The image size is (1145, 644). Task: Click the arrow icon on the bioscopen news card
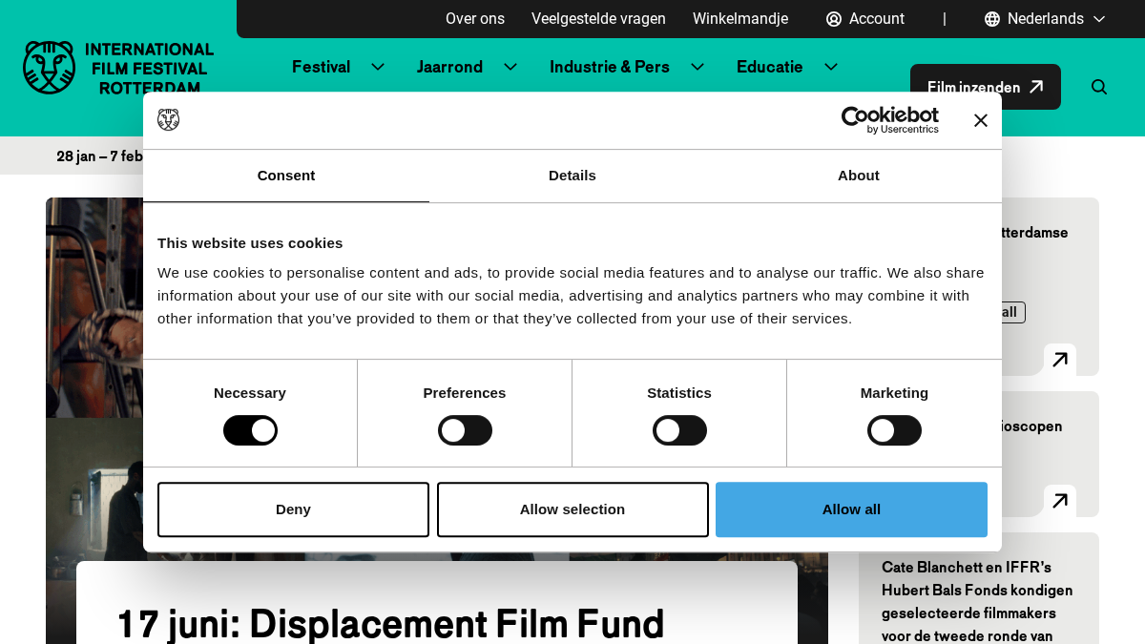1060,501
